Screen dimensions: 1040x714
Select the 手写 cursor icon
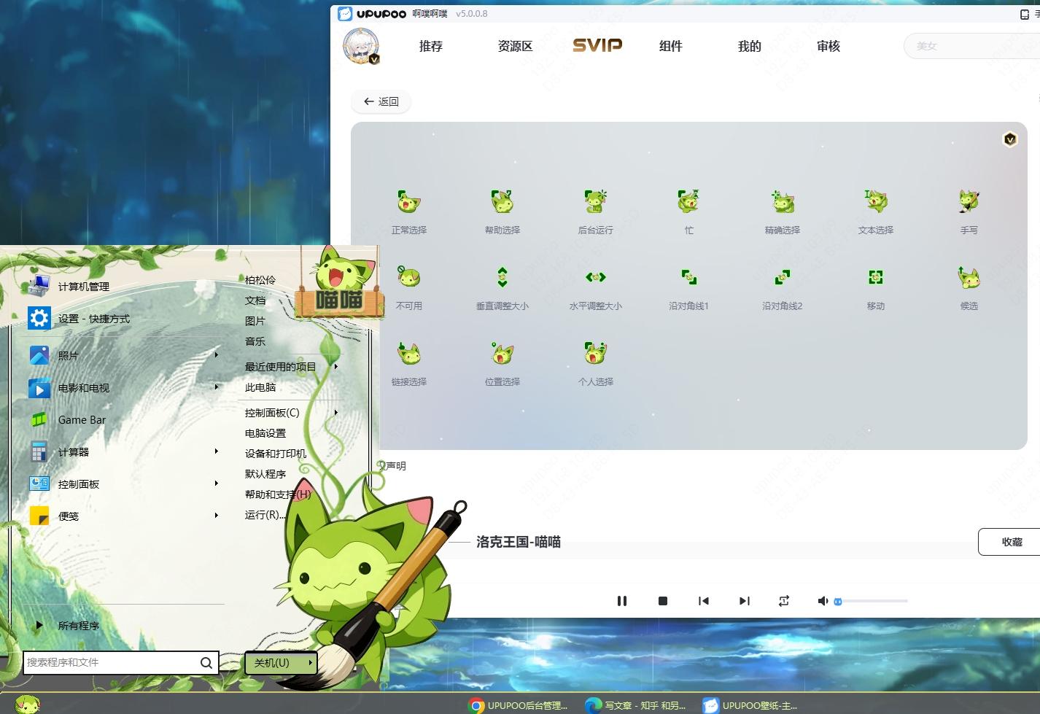pyautogui.click(x=969, y=201)
